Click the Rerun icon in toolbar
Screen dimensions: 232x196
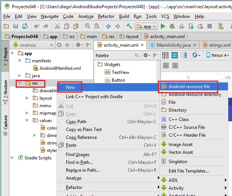click(200, 27)
